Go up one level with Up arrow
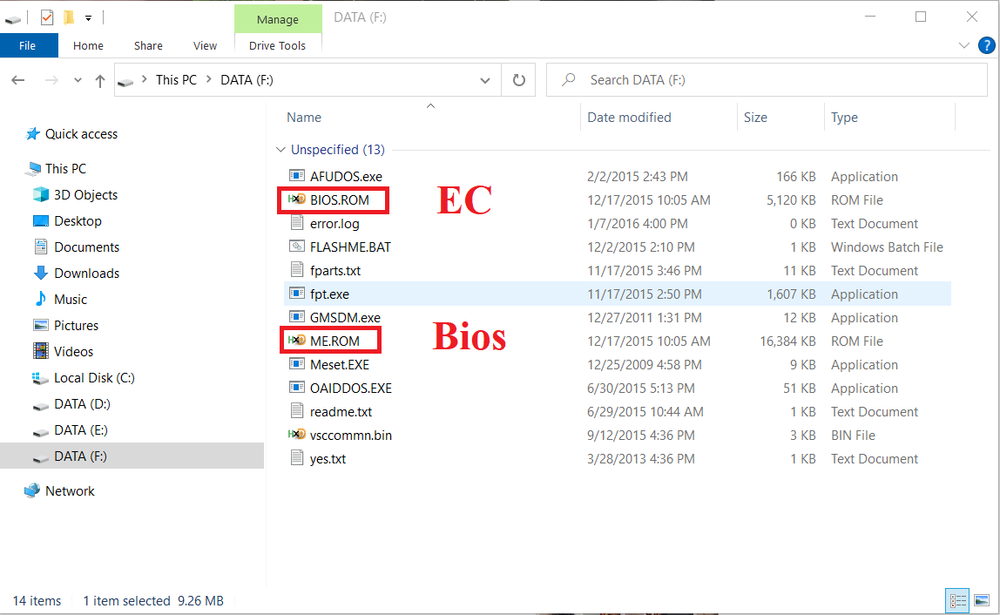The image size is (1000, 615). (x=100, y=80)
